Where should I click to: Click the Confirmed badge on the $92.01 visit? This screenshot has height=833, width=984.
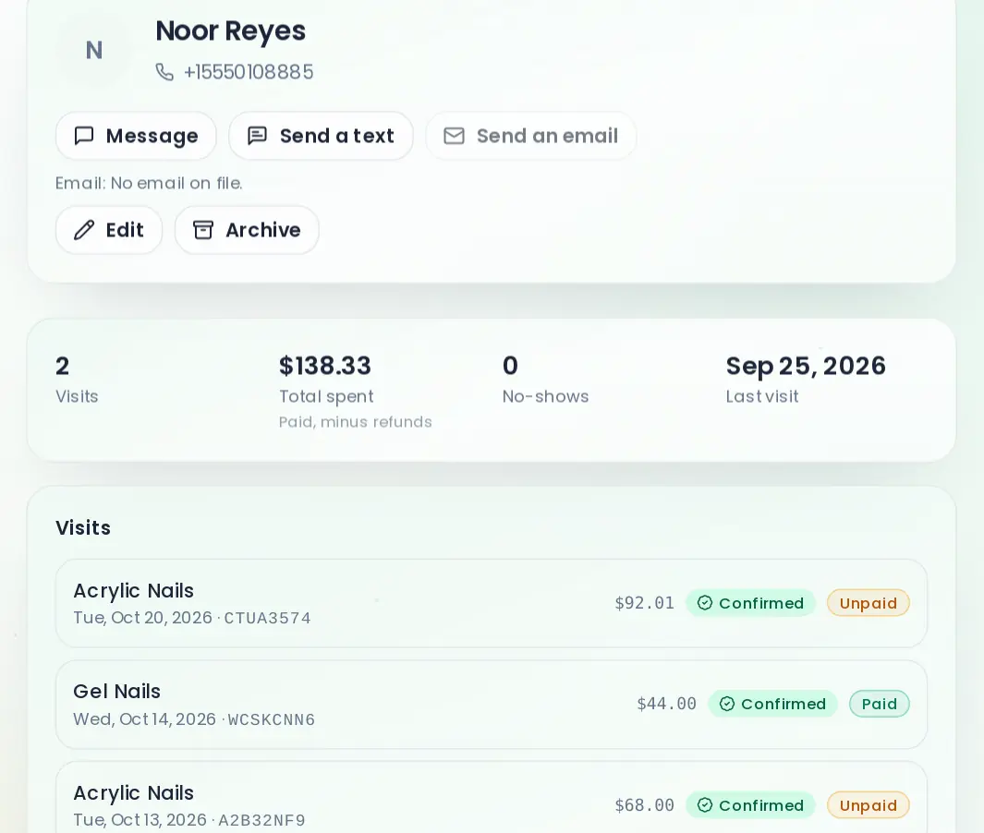point(750,603)
